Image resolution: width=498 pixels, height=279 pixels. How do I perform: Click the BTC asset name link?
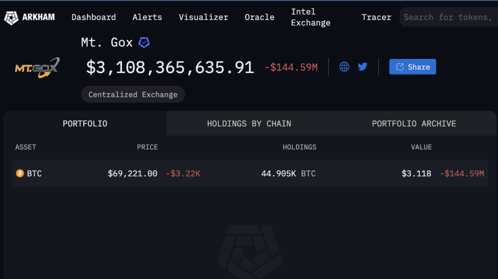click(34, 173)
